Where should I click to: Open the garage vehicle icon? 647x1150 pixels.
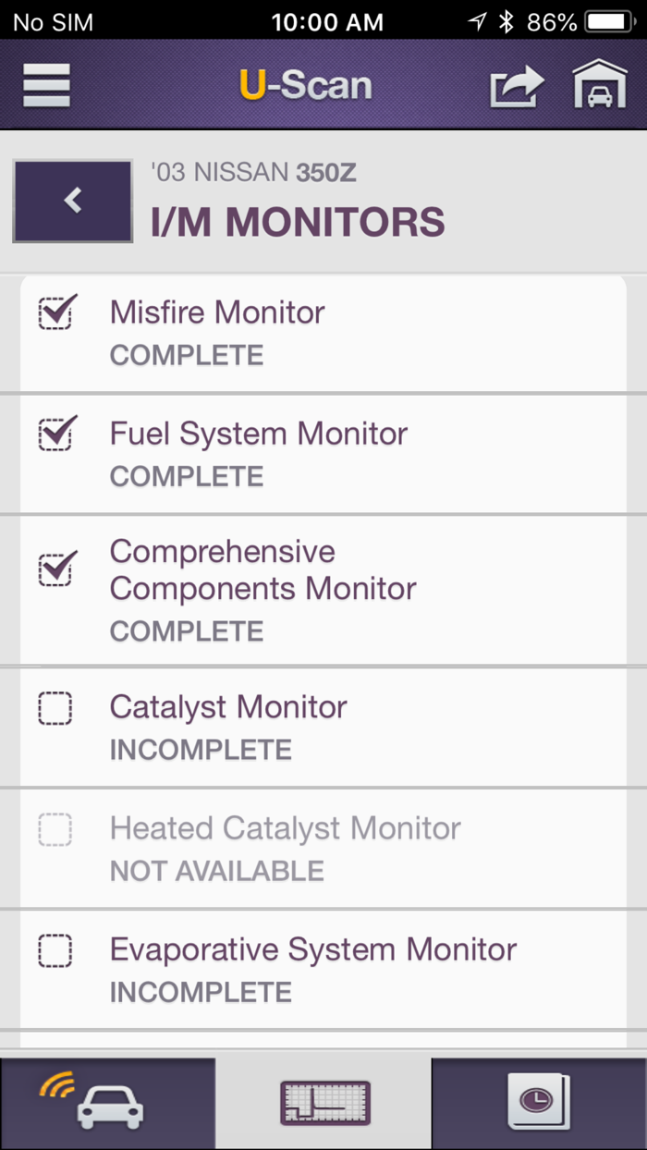coord(600,86)
